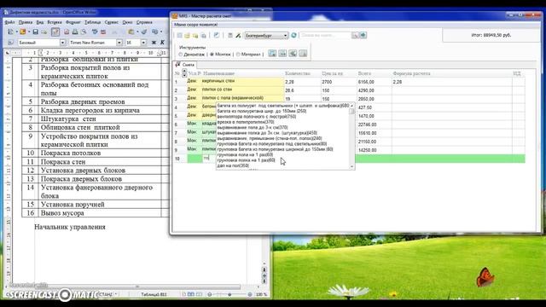The image size is (546, 307).
Task: Click suggestion list scrollbar down arrow
Action: click(351, 167)
